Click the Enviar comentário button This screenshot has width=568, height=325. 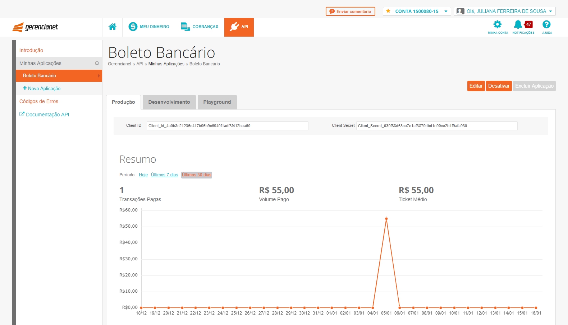coord(351,11)
